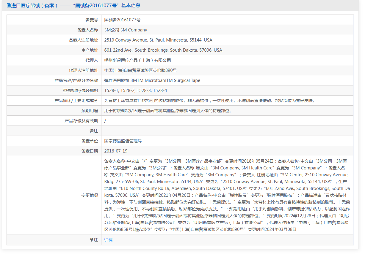The height and width of the screenshot is (254, 365).
Task: Click the empty 备注 value cell
Action: click(x=228, y=131)
